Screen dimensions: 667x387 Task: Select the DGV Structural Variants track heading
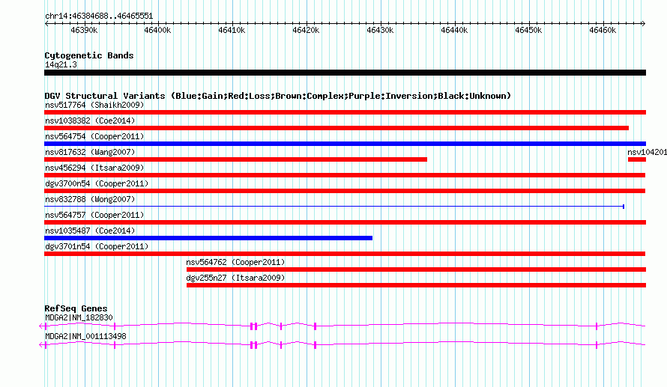(x=278, y=96)
